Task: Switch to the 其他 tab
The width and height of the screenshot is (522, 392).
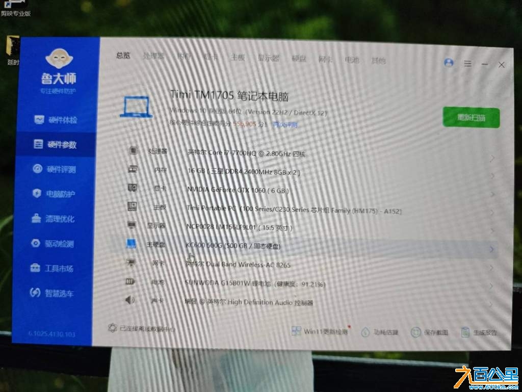Action: point(379,61)
